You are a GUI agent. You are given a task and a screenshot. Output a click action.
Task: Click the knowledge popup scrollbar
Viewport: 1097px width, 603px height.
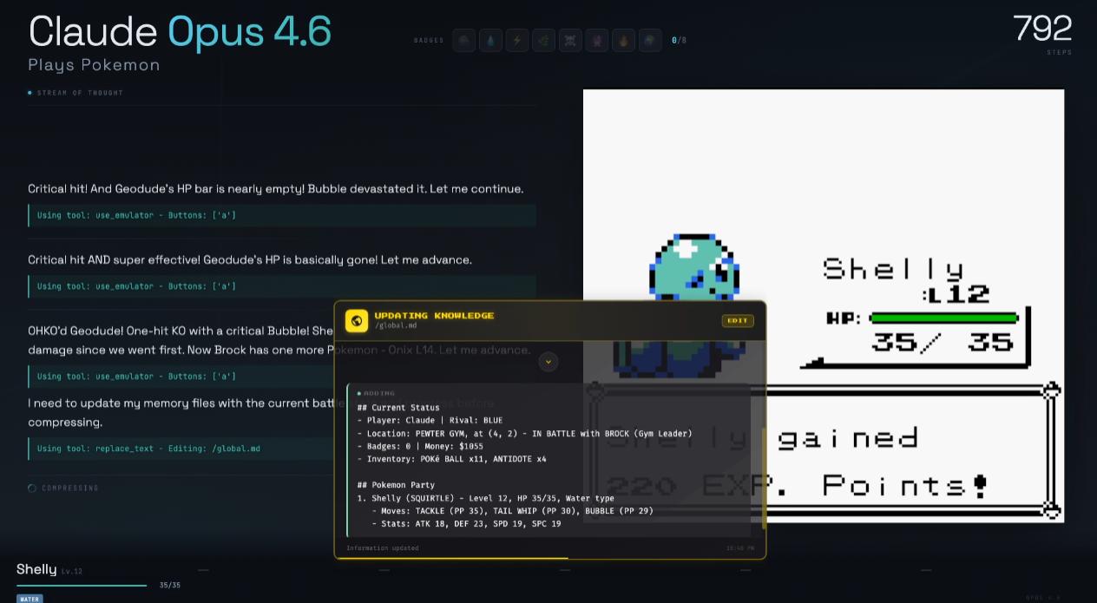point(764,477)
